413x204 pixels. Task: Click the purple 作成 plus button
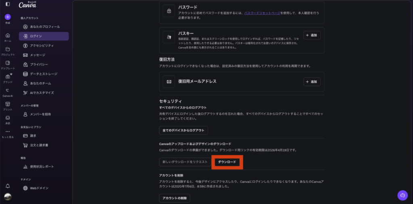pos(8,17)
